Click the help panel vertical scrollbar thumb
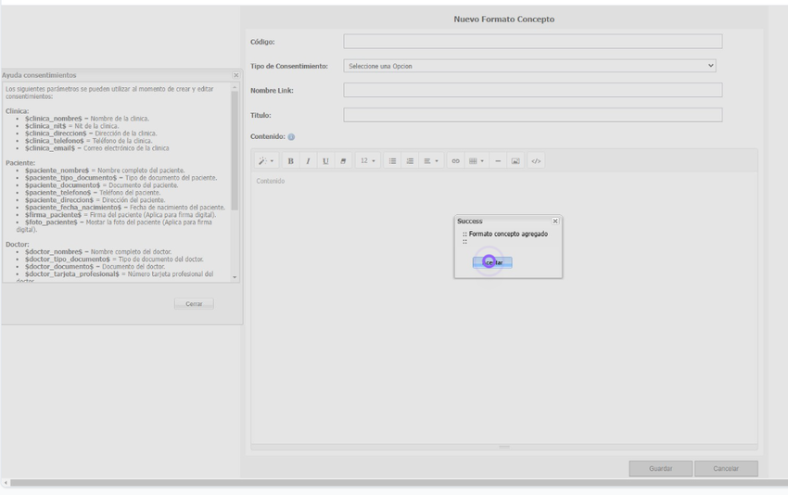The height and width of the screenshot is (495, 788). pyautogui.click(x=235, y=151)
